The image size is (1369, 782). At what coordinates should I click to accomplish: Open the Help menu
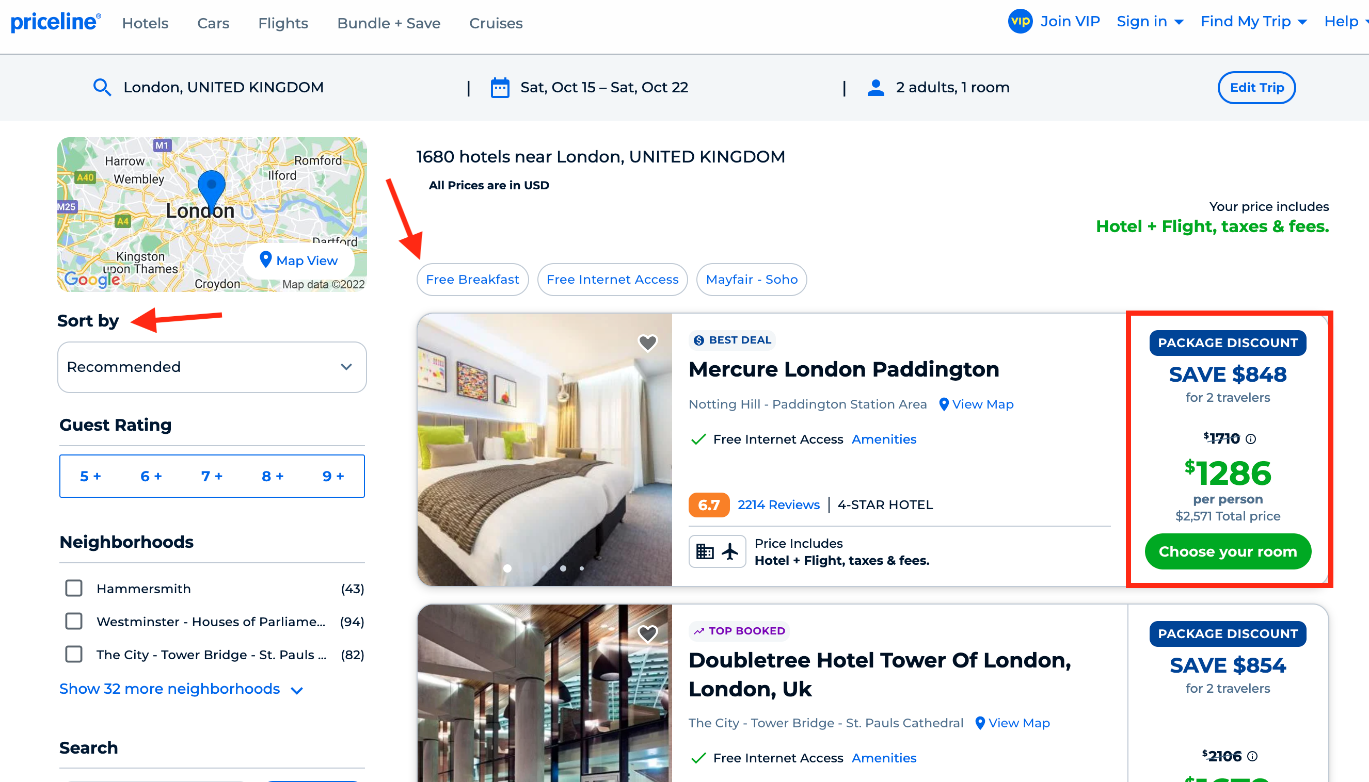pyautogui.click(x=1345, y=22)
